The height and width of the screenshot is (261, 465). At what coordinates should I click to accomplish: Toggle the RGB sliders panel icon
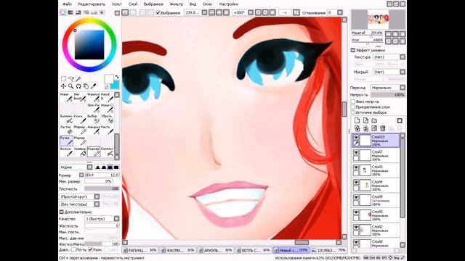click(70, 12)
